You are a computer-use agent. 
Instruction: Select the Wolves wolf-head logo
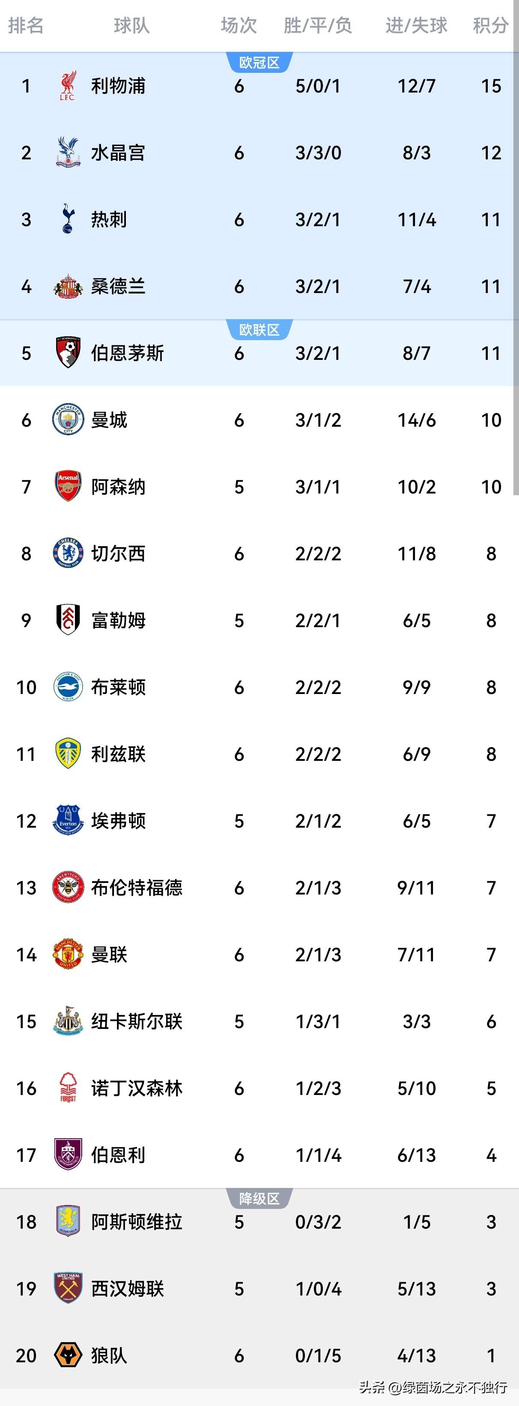pyautogui.click(x=68, y=1355)
